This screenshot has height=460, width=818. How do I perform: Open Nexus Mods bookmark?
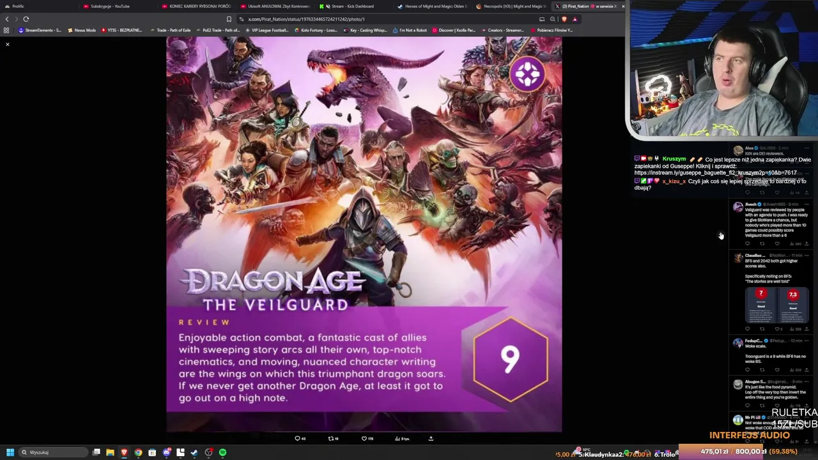tap(81, 30)
